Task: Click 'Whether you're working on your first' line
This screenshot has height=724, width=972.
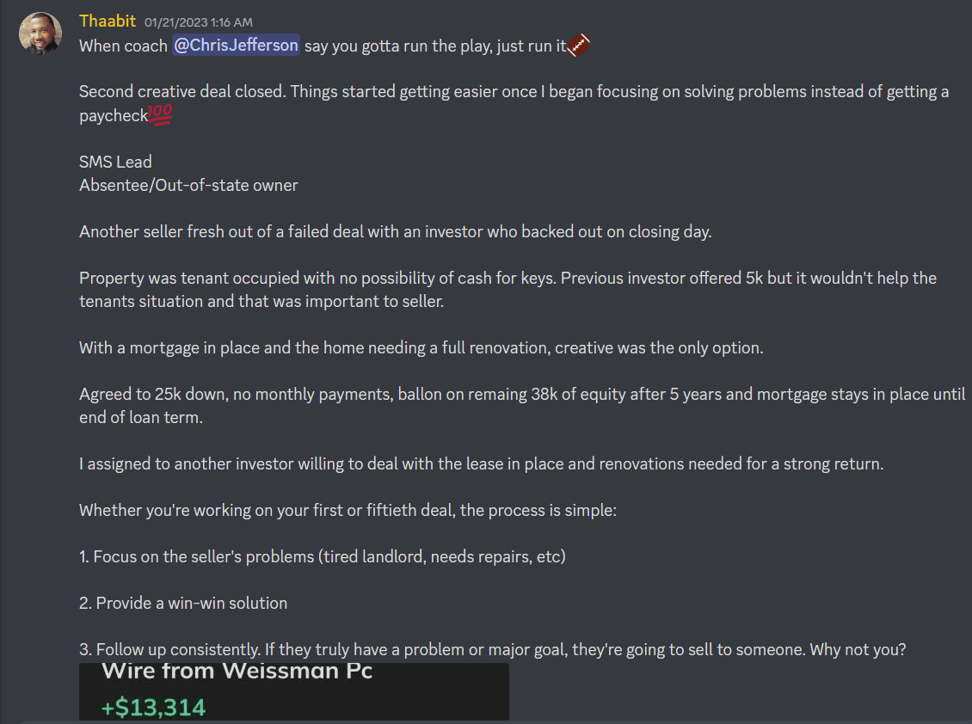Action: tap(348, 510)
